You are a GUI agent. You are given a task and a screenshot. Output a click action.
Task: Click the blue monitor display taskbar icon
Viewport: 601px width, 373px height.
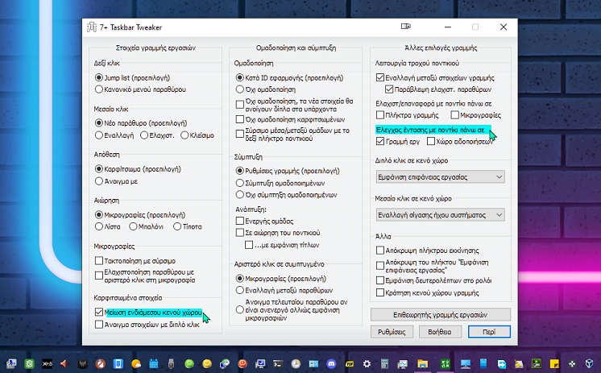coord(466,364)
